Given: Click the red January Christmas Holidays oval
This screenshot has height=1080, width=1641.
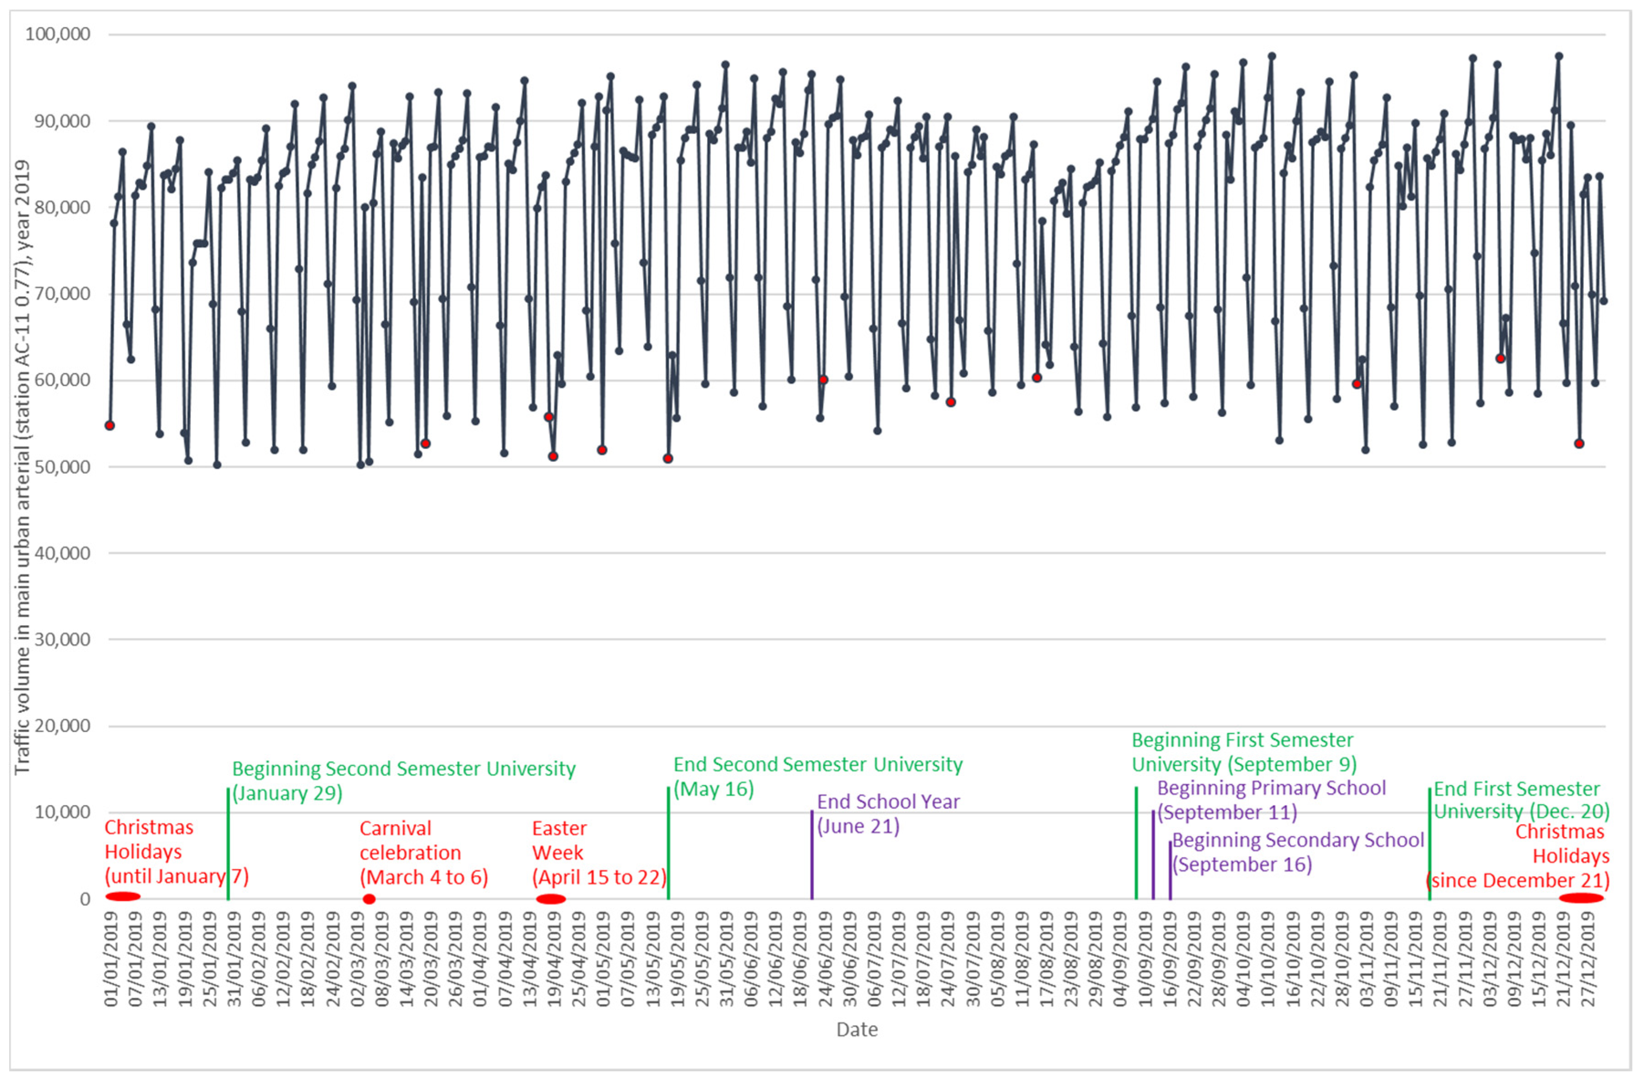Looking at the screenshot, I should pyautogui.click(x=123, y=897).
